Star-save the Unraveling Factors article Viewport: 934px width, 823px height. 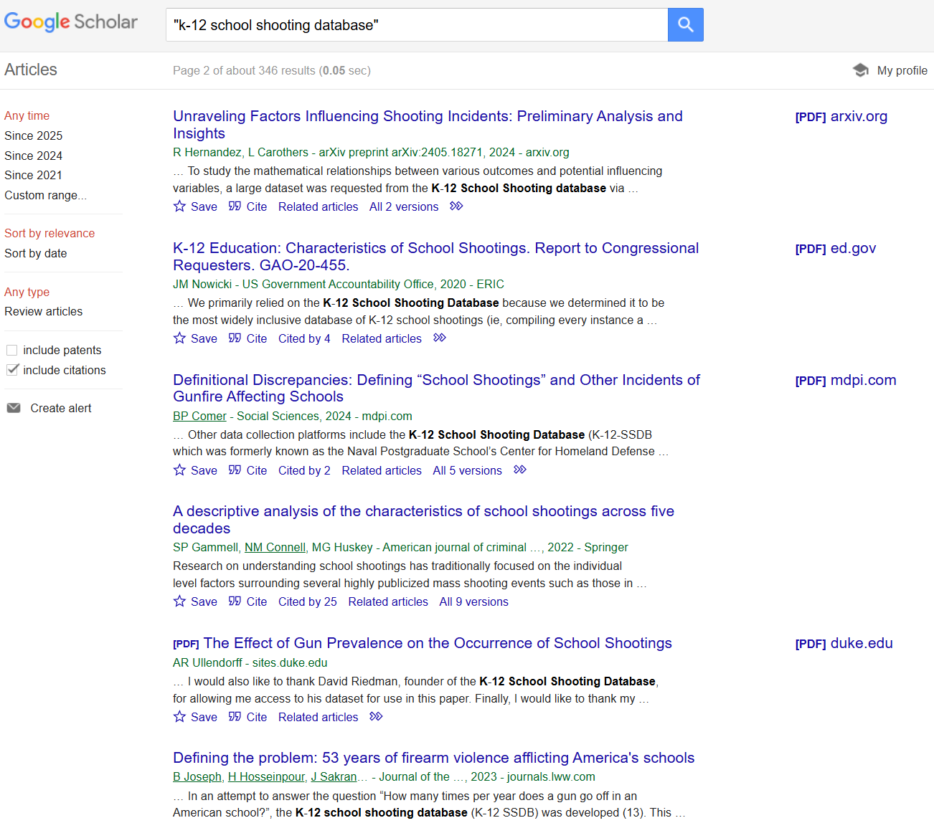coord(179,206)
